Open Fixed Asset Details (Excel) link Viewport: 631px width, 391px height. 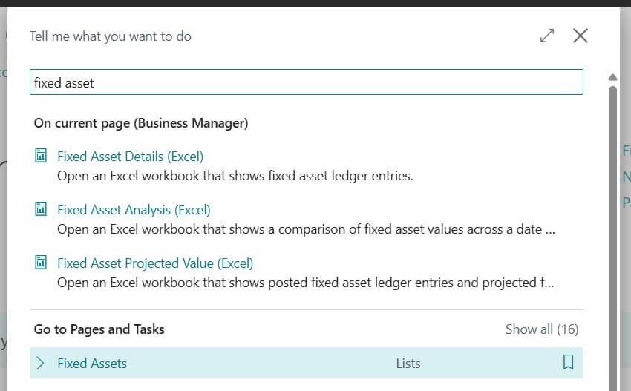130,157
